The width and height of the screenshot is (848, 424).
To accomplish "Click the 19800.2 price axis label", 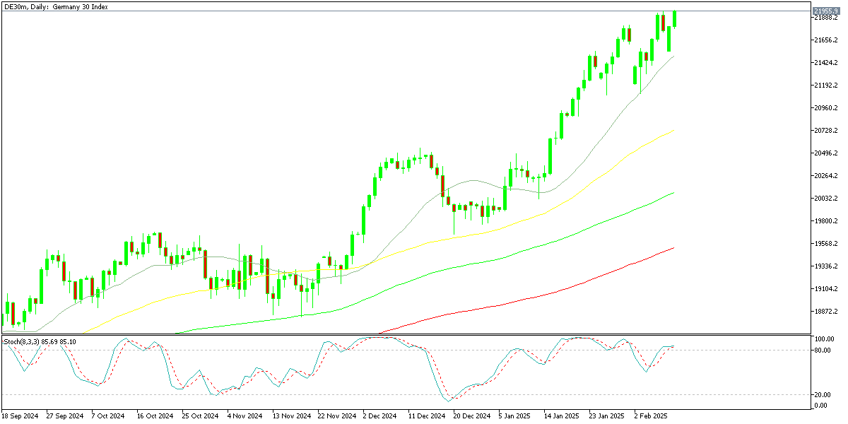I will tap(825, 221).
